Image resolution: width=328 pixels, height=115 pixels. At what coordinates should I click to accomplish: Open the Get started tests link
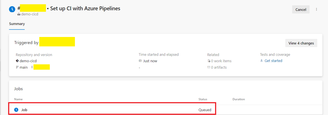coord(273,61)
